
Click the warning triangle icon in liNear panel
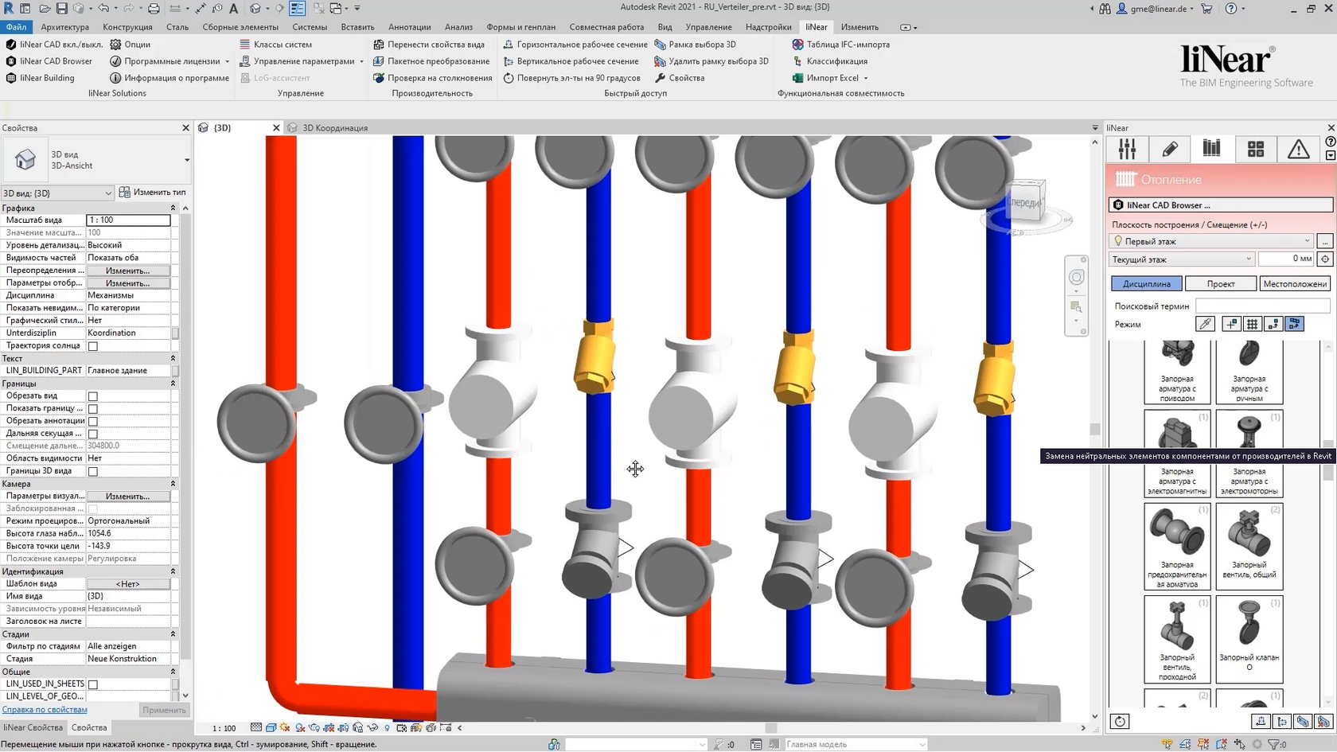coord(1298,149)
